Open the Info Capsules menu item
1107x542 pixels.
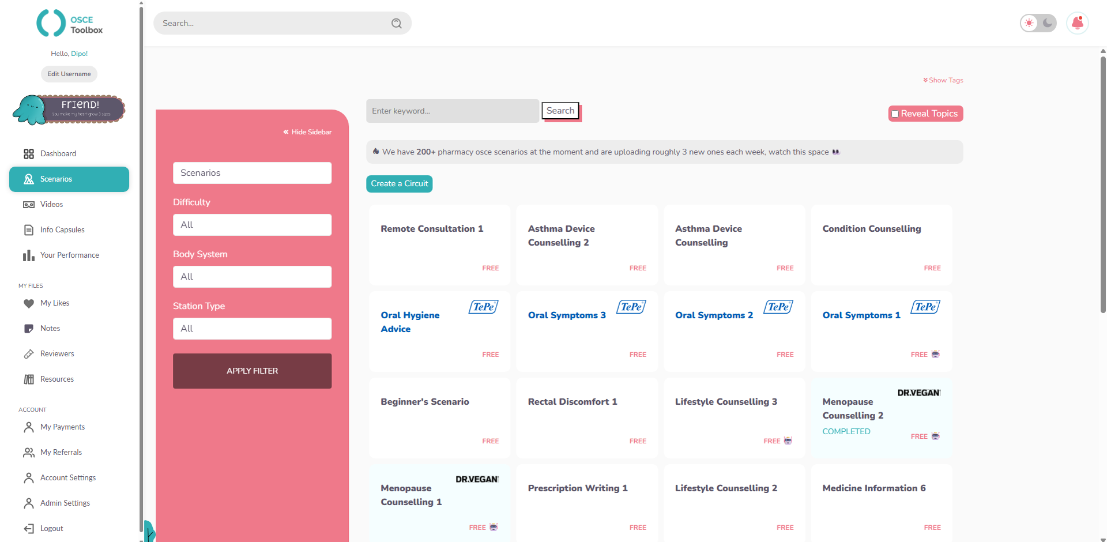tap(69, 230)
